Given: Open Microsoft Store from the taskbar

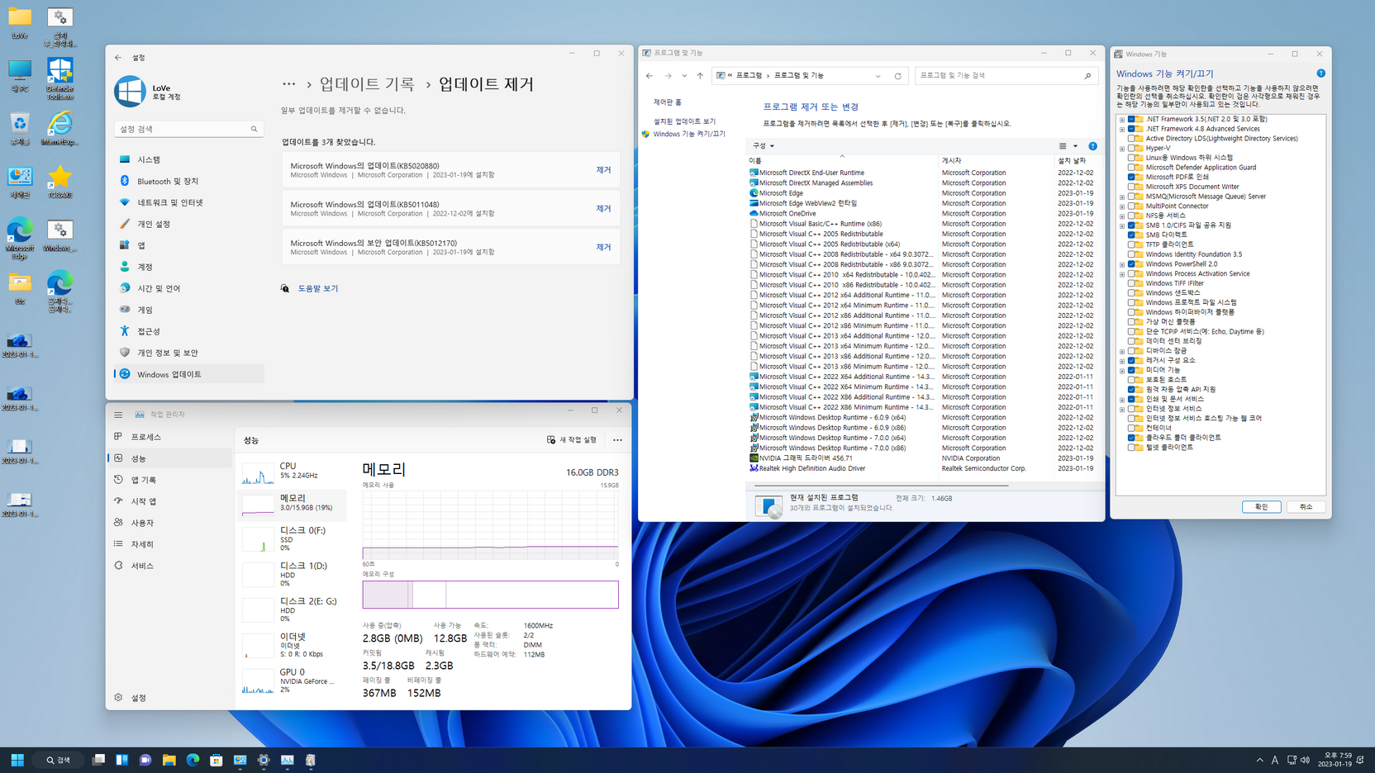Looking at the screenshot, I should [216, 760].
